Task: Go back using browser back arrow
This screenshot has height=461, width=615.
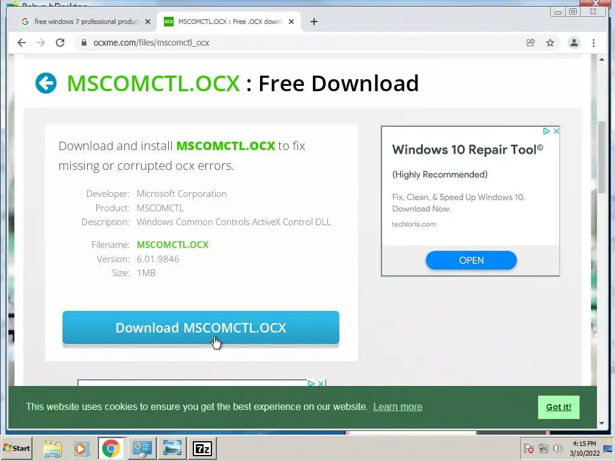Action: 22,43
